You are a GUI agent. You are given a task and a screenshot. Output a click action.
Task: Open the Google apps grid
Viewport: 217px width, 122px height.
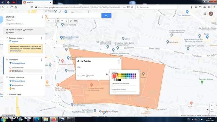pyautogui.click(x=205, y=14)
